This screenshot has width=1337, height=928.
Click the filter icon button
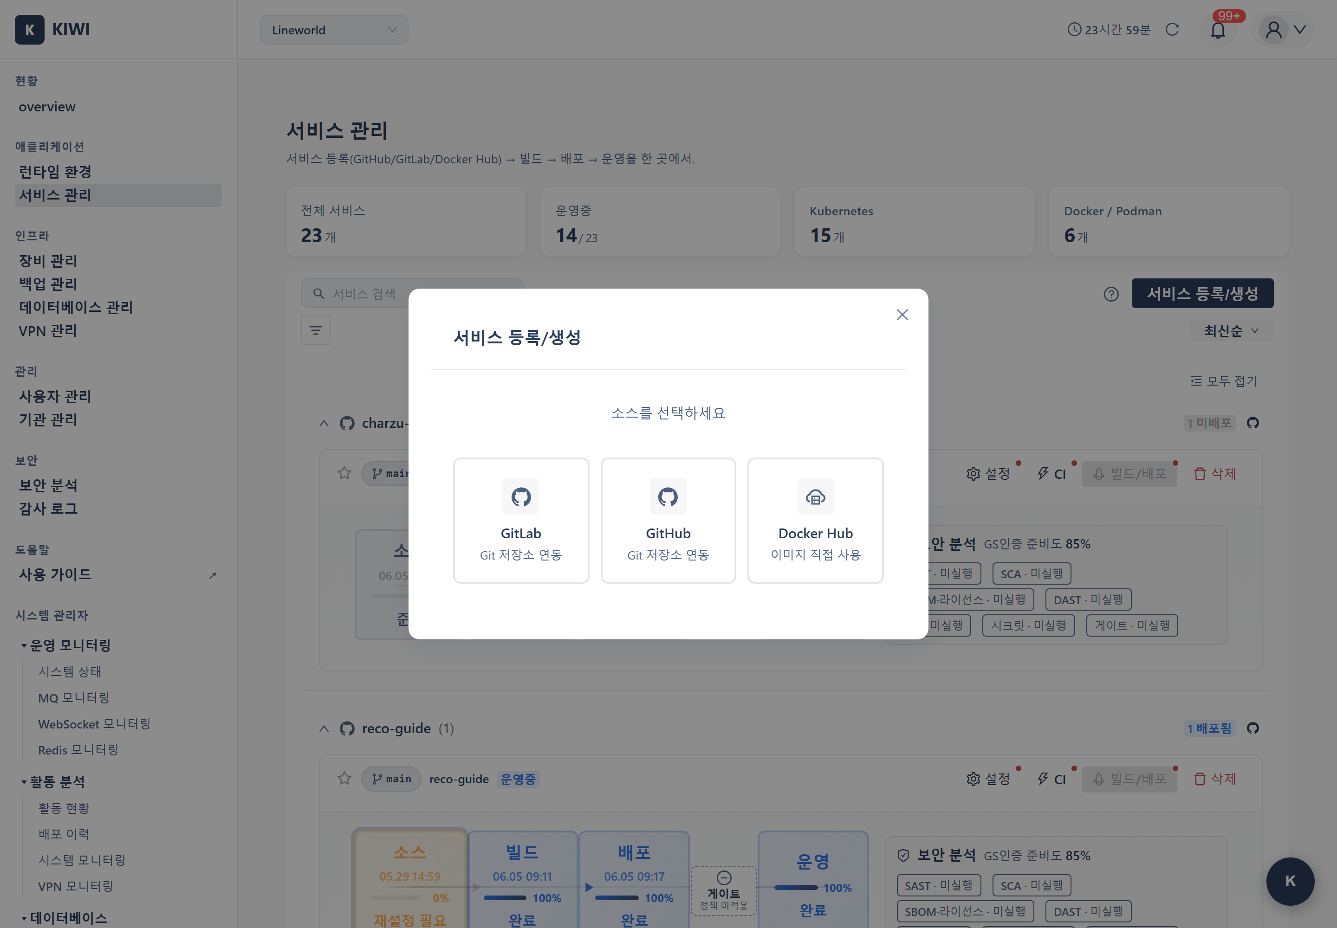315,330
